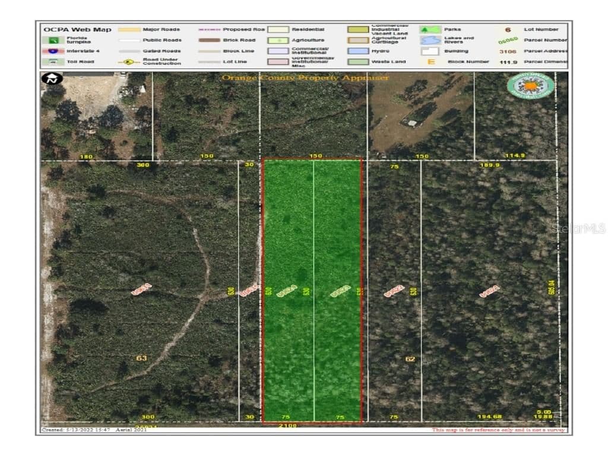Click the 'Waste Land' legend label
608x456 pixels.
click(388, 62)
